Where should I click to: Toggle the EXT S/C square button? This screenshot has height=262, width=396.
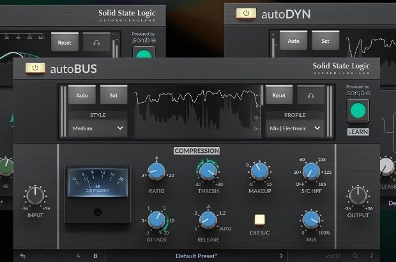[259, 219]
